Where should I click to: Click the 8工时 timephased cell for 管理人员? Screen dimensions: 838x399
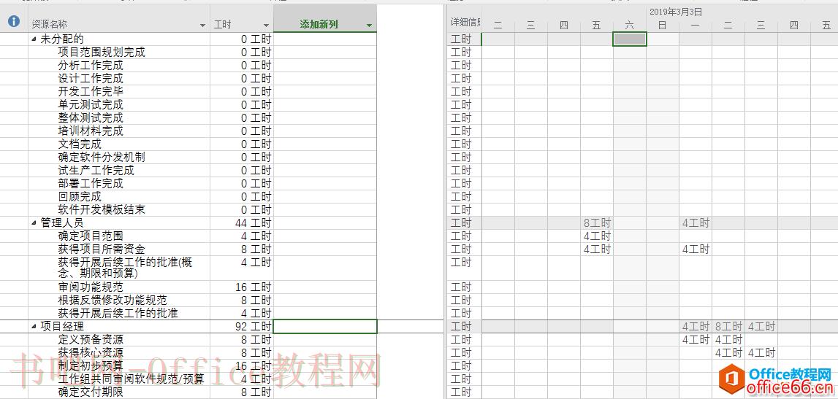tap(596, 223)
